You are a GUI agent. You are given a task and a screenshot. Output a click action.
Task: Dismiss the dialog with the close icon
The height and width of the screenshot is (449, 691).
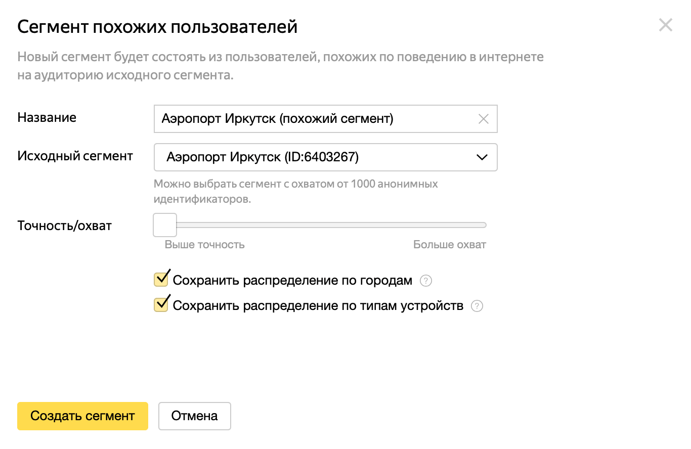click(666, 24)
